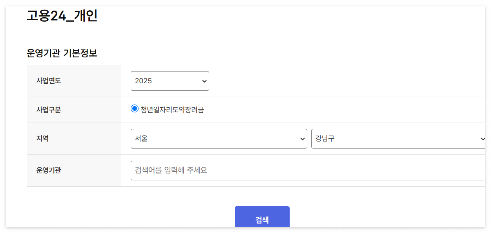Click the 서울 dropdown arrow icon
Viewport: 491px width, 233px height.
tap(302, 139)
